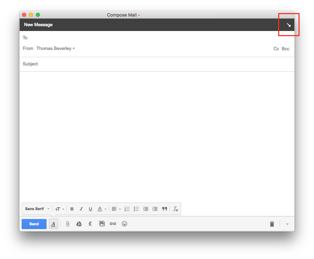This screenshot has width=314, height=259.
Task: Discard the draft with the trash icon
Action: pyautogui.click(x=272, y=224)
